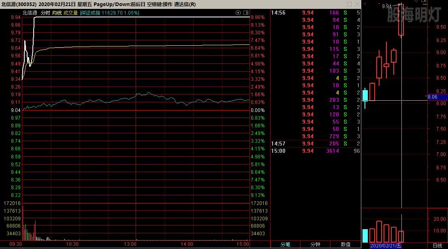This screenshot has width=448, height=249.
Task: Select the tick row with volume 94
Action: point(316,20)
